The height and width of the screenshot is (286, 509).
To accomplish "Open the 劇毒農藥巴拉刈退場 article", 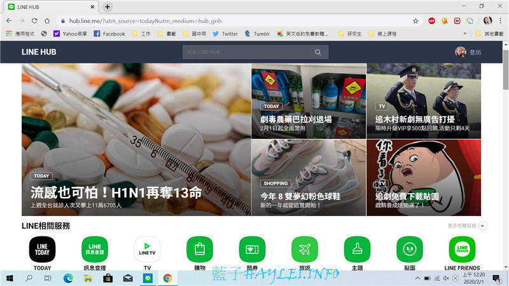I will (309, 101).
